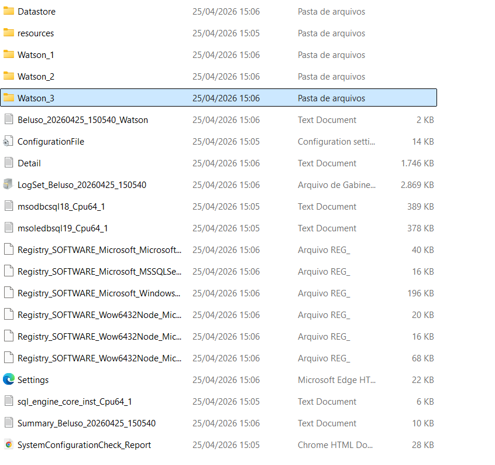495x465 pixels.
Task: Click the "Chrome HTML Do..." type cell
Action: 335,445
